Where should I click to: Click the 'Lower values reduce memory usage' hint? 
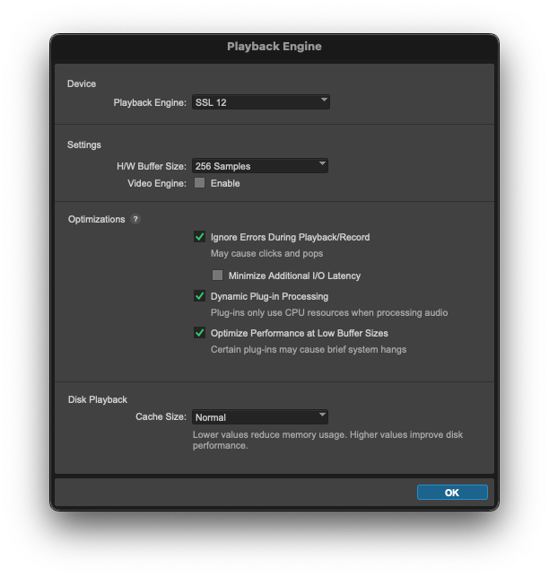[327, 440]
